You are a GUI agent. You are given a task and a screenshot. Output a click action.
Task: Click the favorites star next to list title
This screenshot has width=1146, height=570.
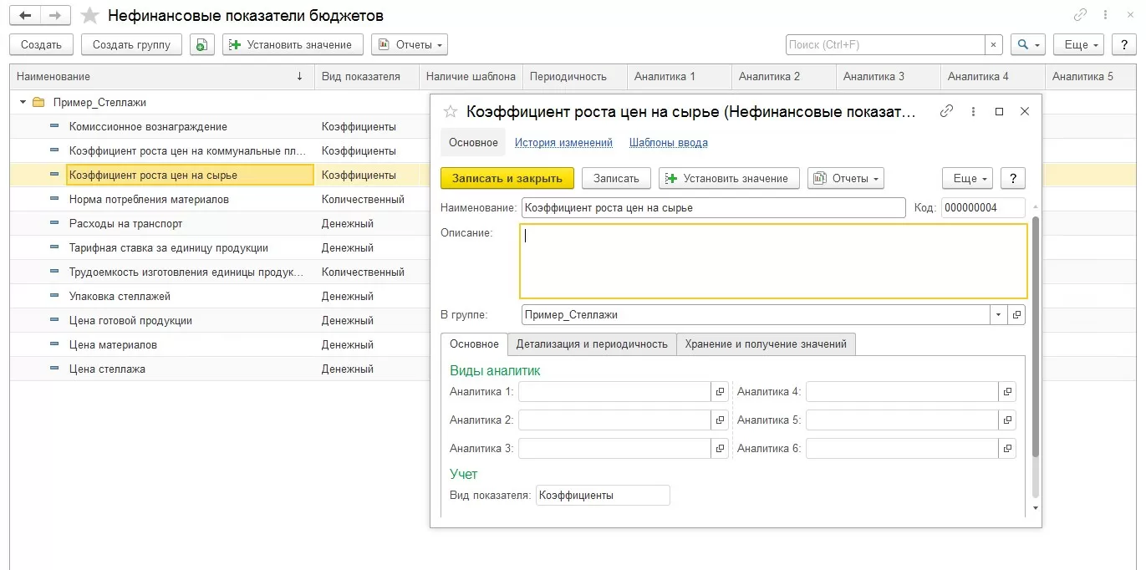(x=90, y=16)
